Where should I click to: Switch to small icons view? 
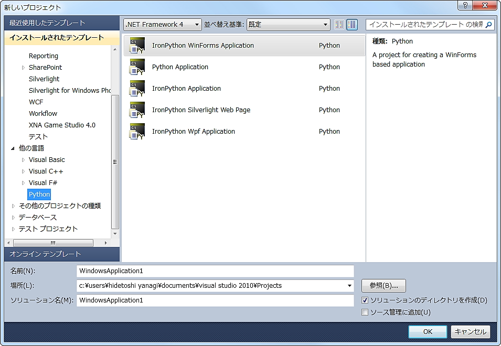click(339, 25)
